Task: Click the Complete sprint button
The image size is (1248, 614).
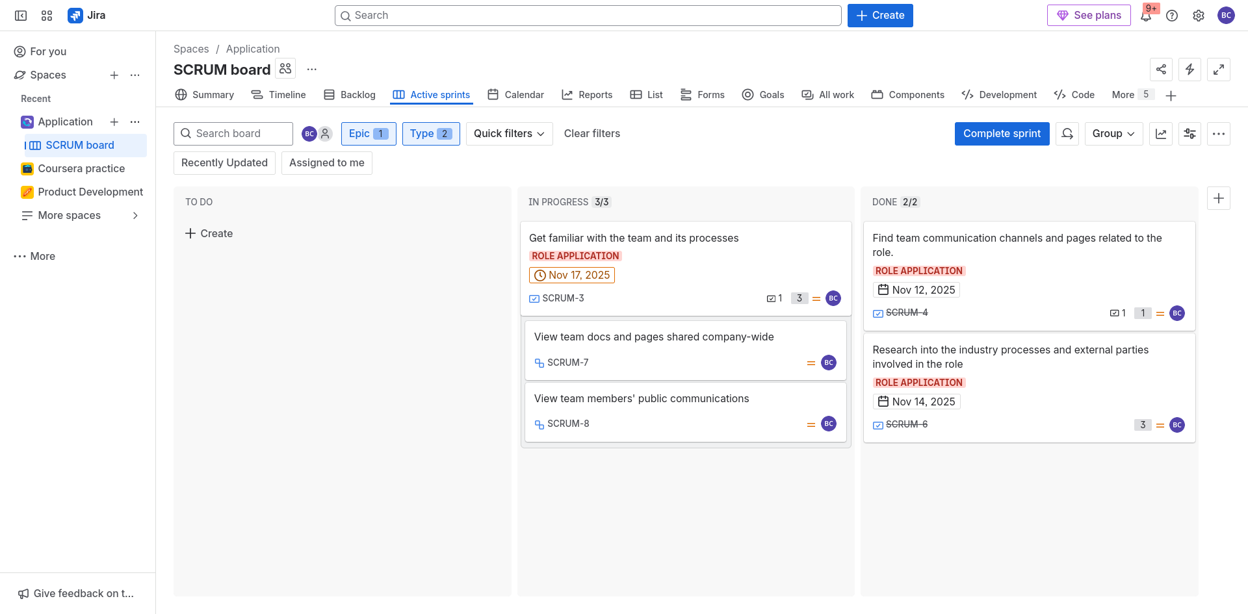Action: point(1002,134)
